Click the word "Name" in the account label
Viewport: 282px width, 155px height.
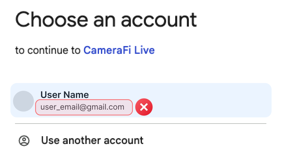[77, 95]
